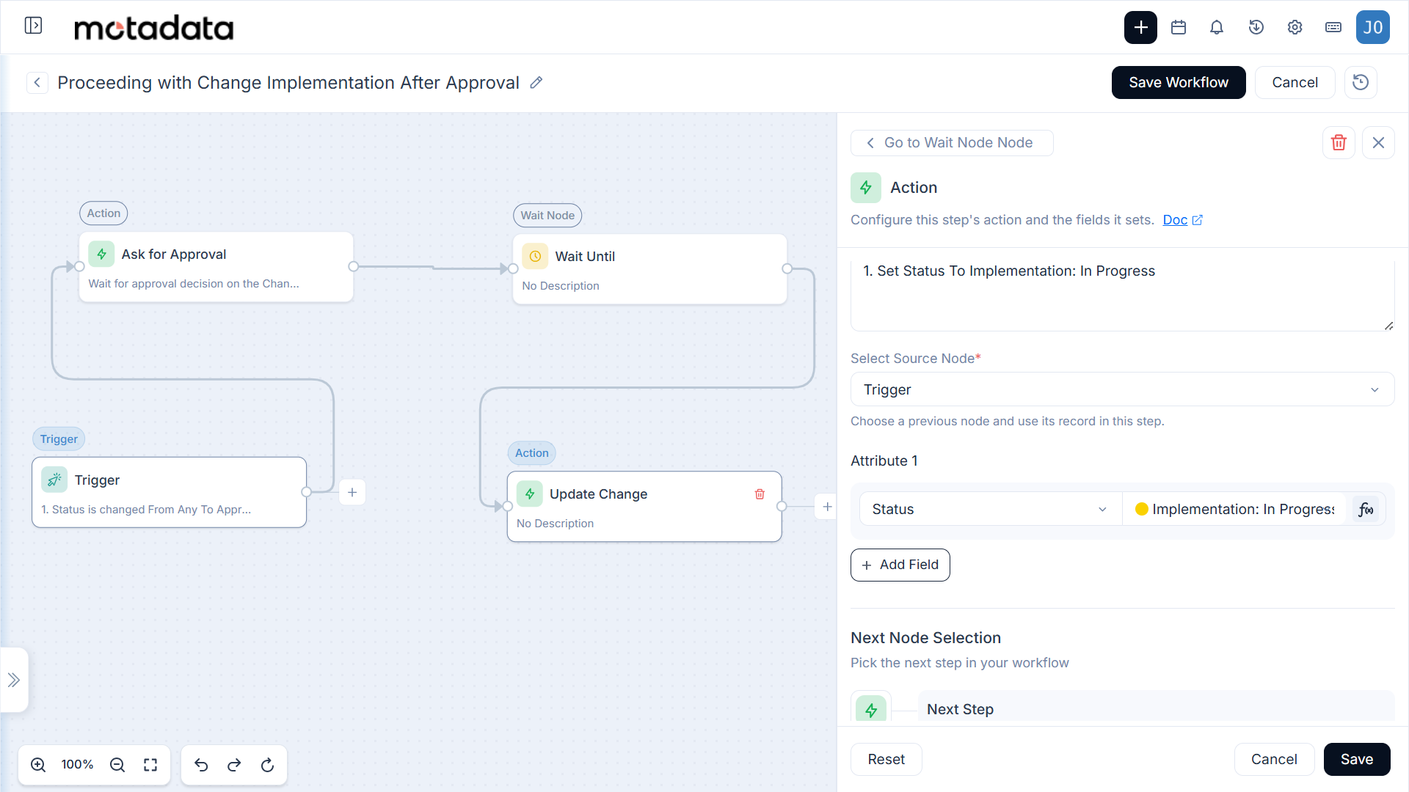Image resolution: width=1409 pixels, height=792 pixels.
Task: Open settings gear icon
Action: point(1295,27)
